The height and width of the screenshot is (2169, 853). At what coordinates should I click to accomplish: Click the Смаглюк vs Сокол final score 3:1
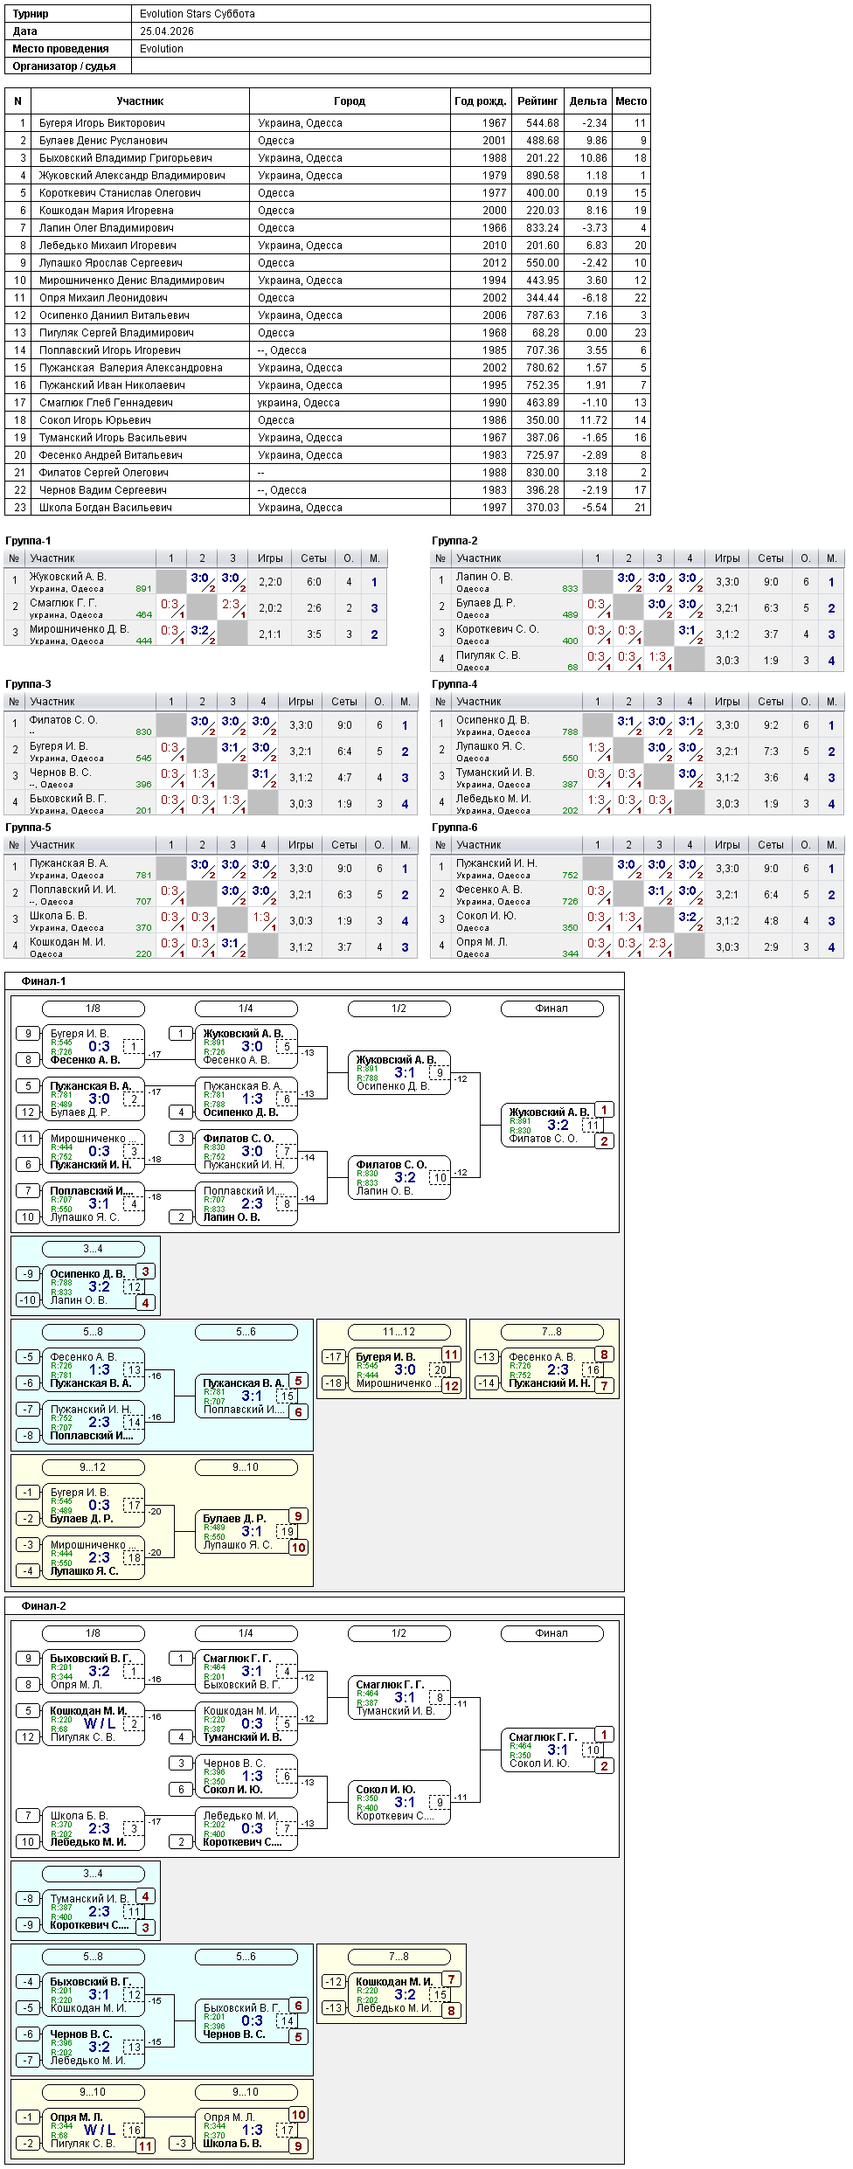click(x=558, y=1750)
